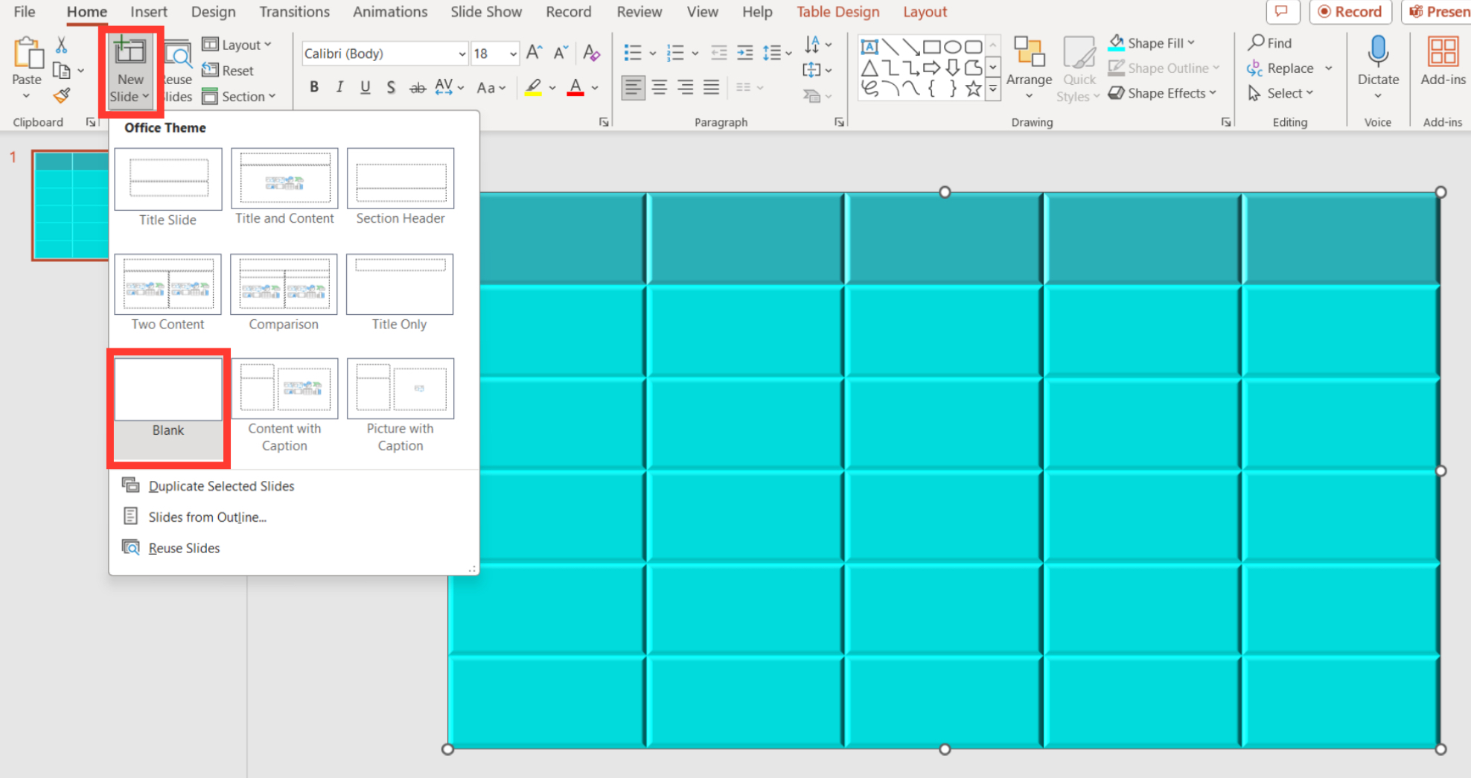This screenshot has height=778, width=1471.
Task: Click the Find button
Action: coord(1270,43)
